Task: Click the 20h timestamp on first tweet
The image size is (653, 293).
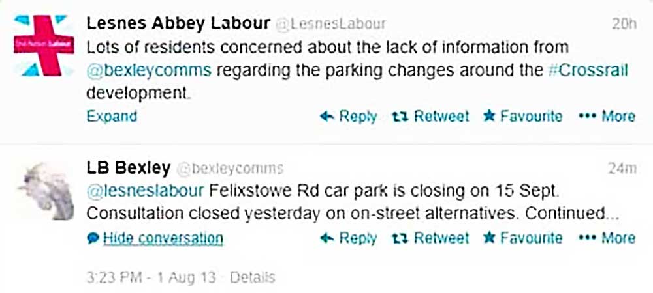Action: pos(624,24)
